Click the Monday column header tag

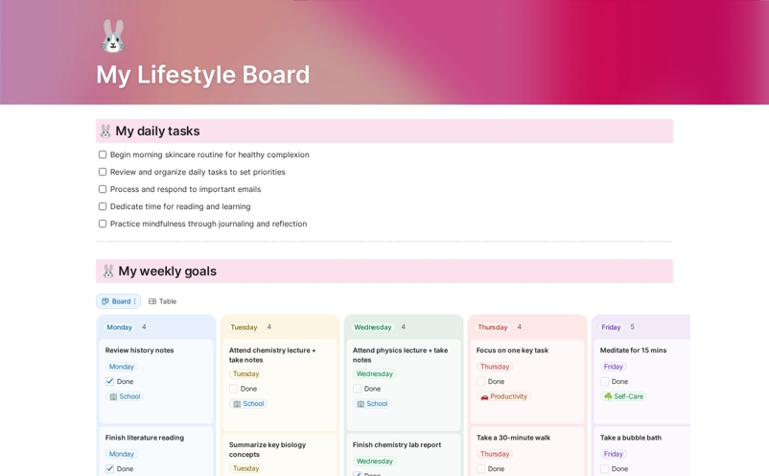119,327
